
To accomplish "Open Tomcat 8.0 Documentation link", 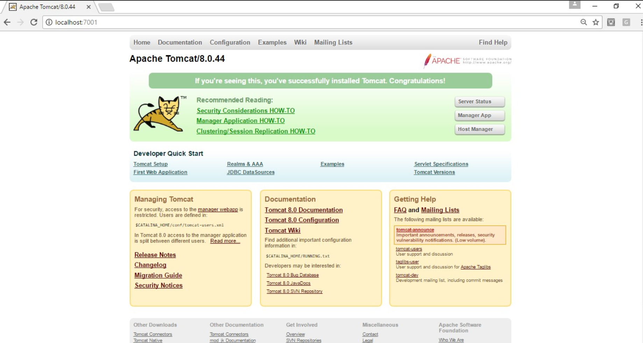I will pyautogui.click(x=304, y=210).
